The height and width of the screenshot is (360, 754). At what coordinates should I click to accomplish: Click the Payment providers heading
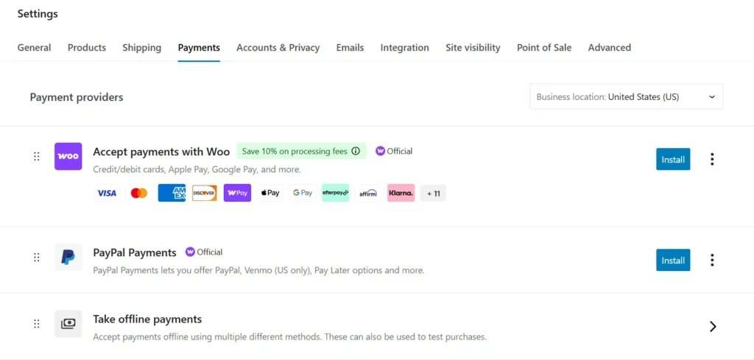tap(77, 97)
